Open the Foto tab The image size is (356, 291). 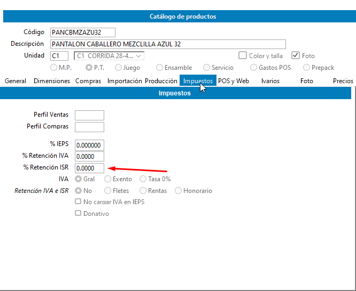click(x=307, y=81)
